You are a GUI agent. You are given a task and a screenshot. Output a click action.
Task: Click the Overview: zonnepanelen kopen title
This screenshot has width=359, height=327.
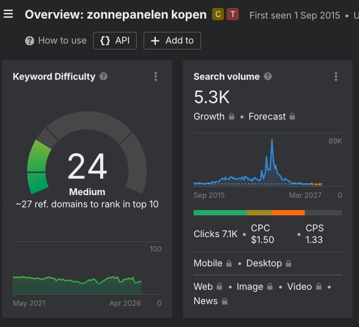[x=115, y=15]
